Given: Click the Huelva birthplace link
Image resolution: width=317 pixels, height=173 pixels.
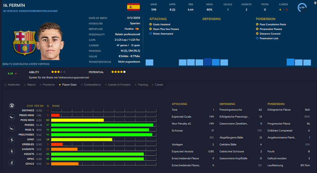Looking at the screenshot, I should tap(129, 29).
